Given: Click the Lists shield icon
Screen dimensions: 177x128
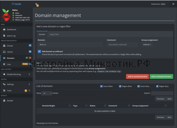Looking at the screenshot, I should pos(4,64).
